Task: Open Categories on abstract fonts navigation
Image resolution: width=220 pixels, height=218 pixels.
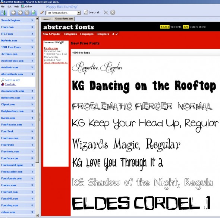Action: tap(70, 34)
